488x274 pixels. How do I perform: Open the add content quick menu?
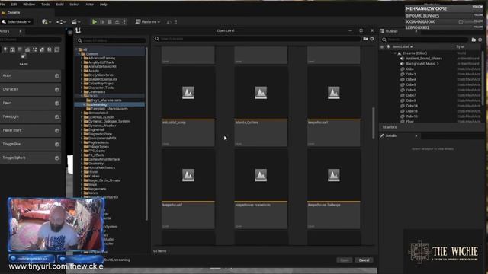47,22
